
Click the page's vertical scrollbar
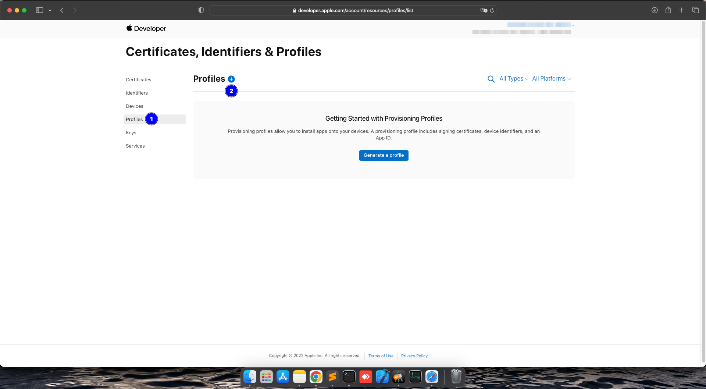click(x=703, y=191)
